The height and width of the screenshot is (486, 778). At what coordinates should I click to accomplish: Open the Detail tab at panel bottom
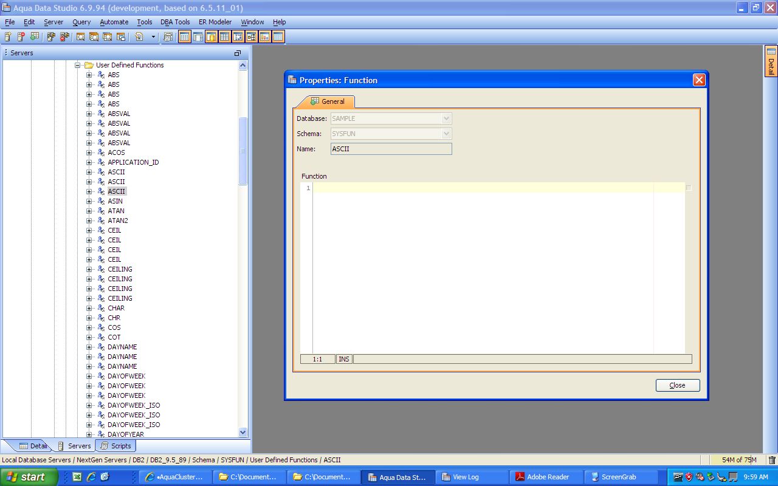[x=32, y=446]
